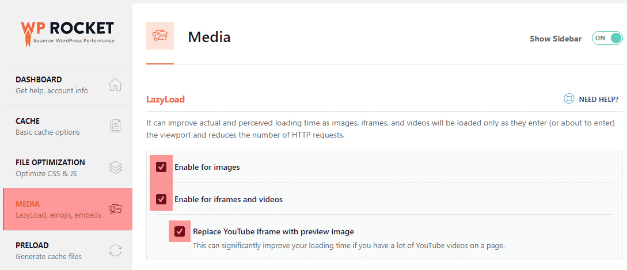627x270 pixels.
Task: Open the Preload settings section
Action: 67,250
